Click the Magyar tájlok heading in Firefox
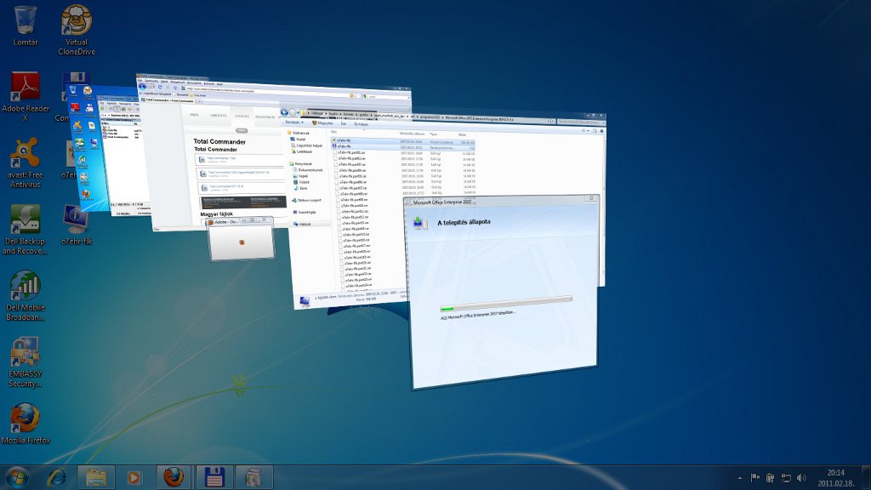Image resolution: width=871 pixels, height=490 pixels. tap(217, 214)
